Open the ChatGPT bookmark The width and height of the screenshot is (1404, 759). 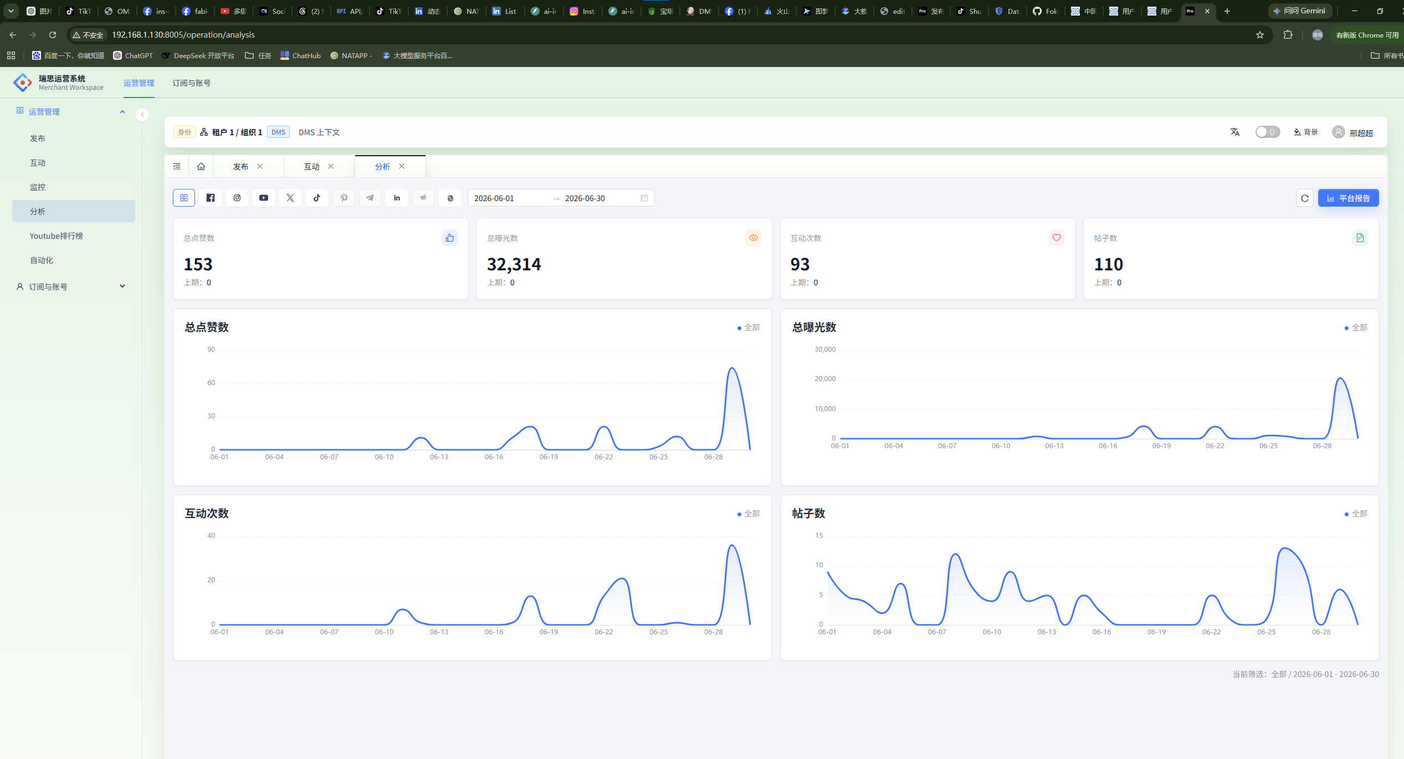(x=133, y=55)
